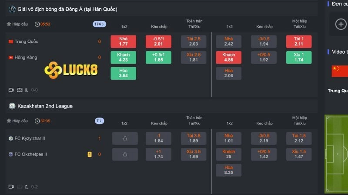Select full-match Hòa odds 3.54
The image size is (348, 195).
123,73
